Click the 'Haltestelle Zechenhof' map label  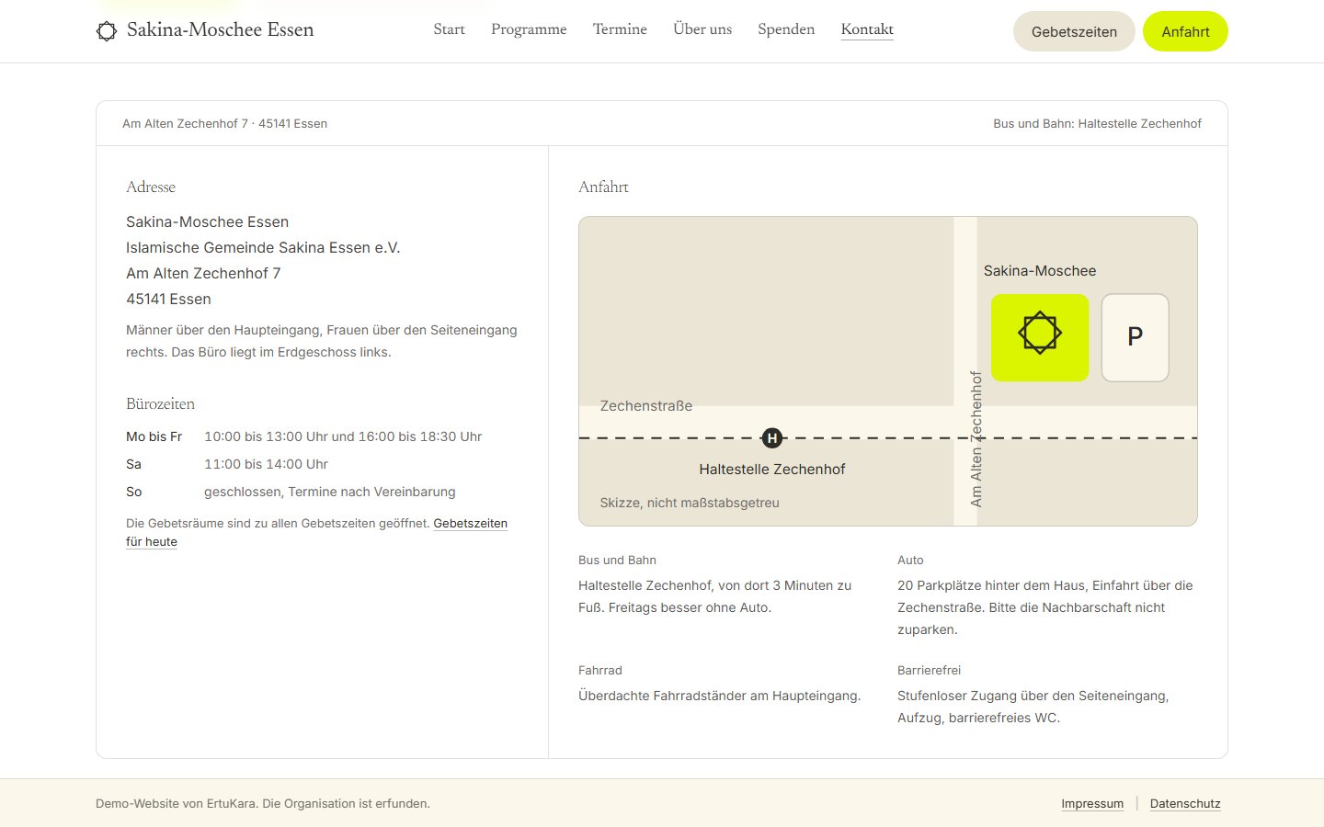772,470
